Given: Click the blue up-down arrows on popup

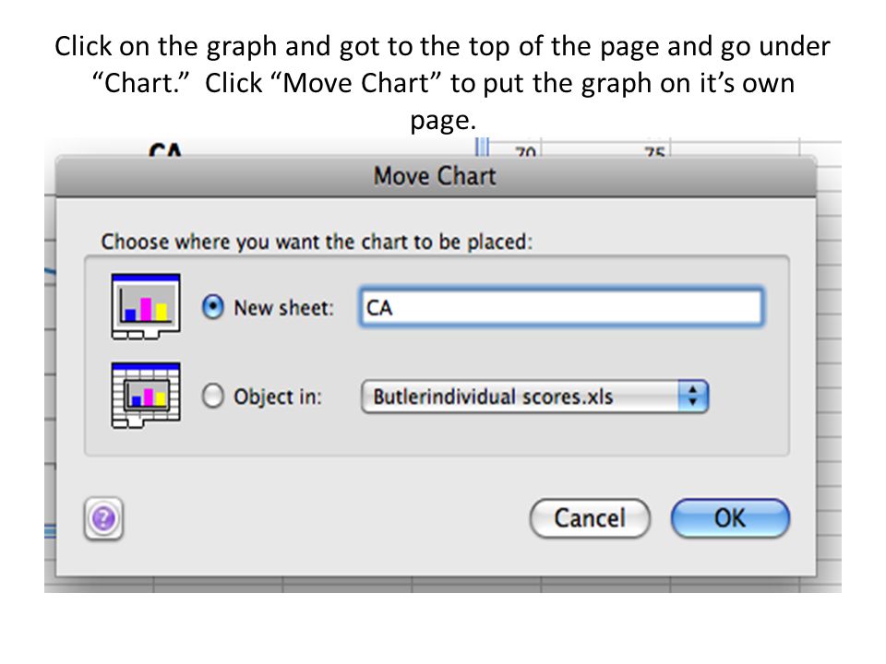Looking at the screenshot, I should pyautogui.click(x=693, y=397).
